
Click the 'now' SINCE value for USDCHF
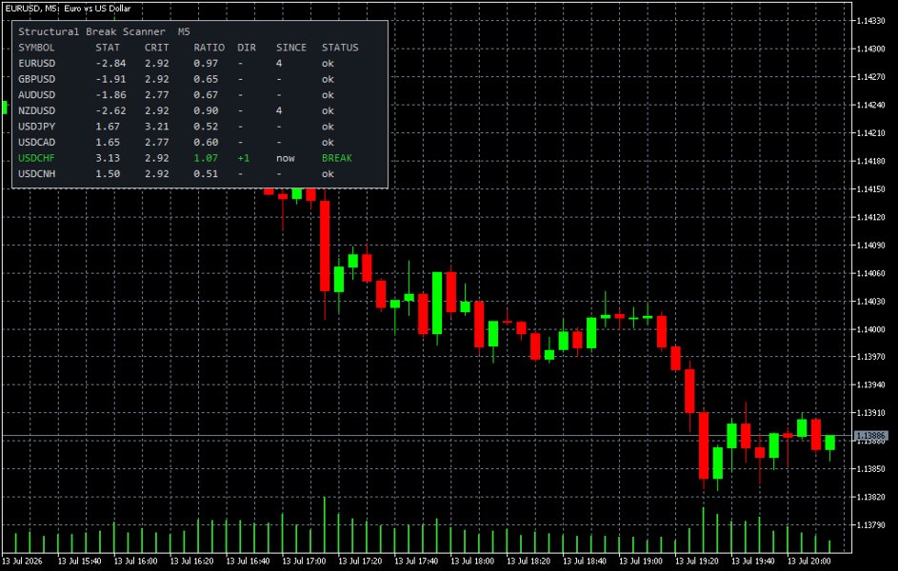[286, 158]
